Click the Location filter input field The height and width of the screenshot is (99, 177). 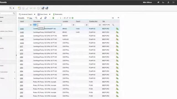pos(67,25)
